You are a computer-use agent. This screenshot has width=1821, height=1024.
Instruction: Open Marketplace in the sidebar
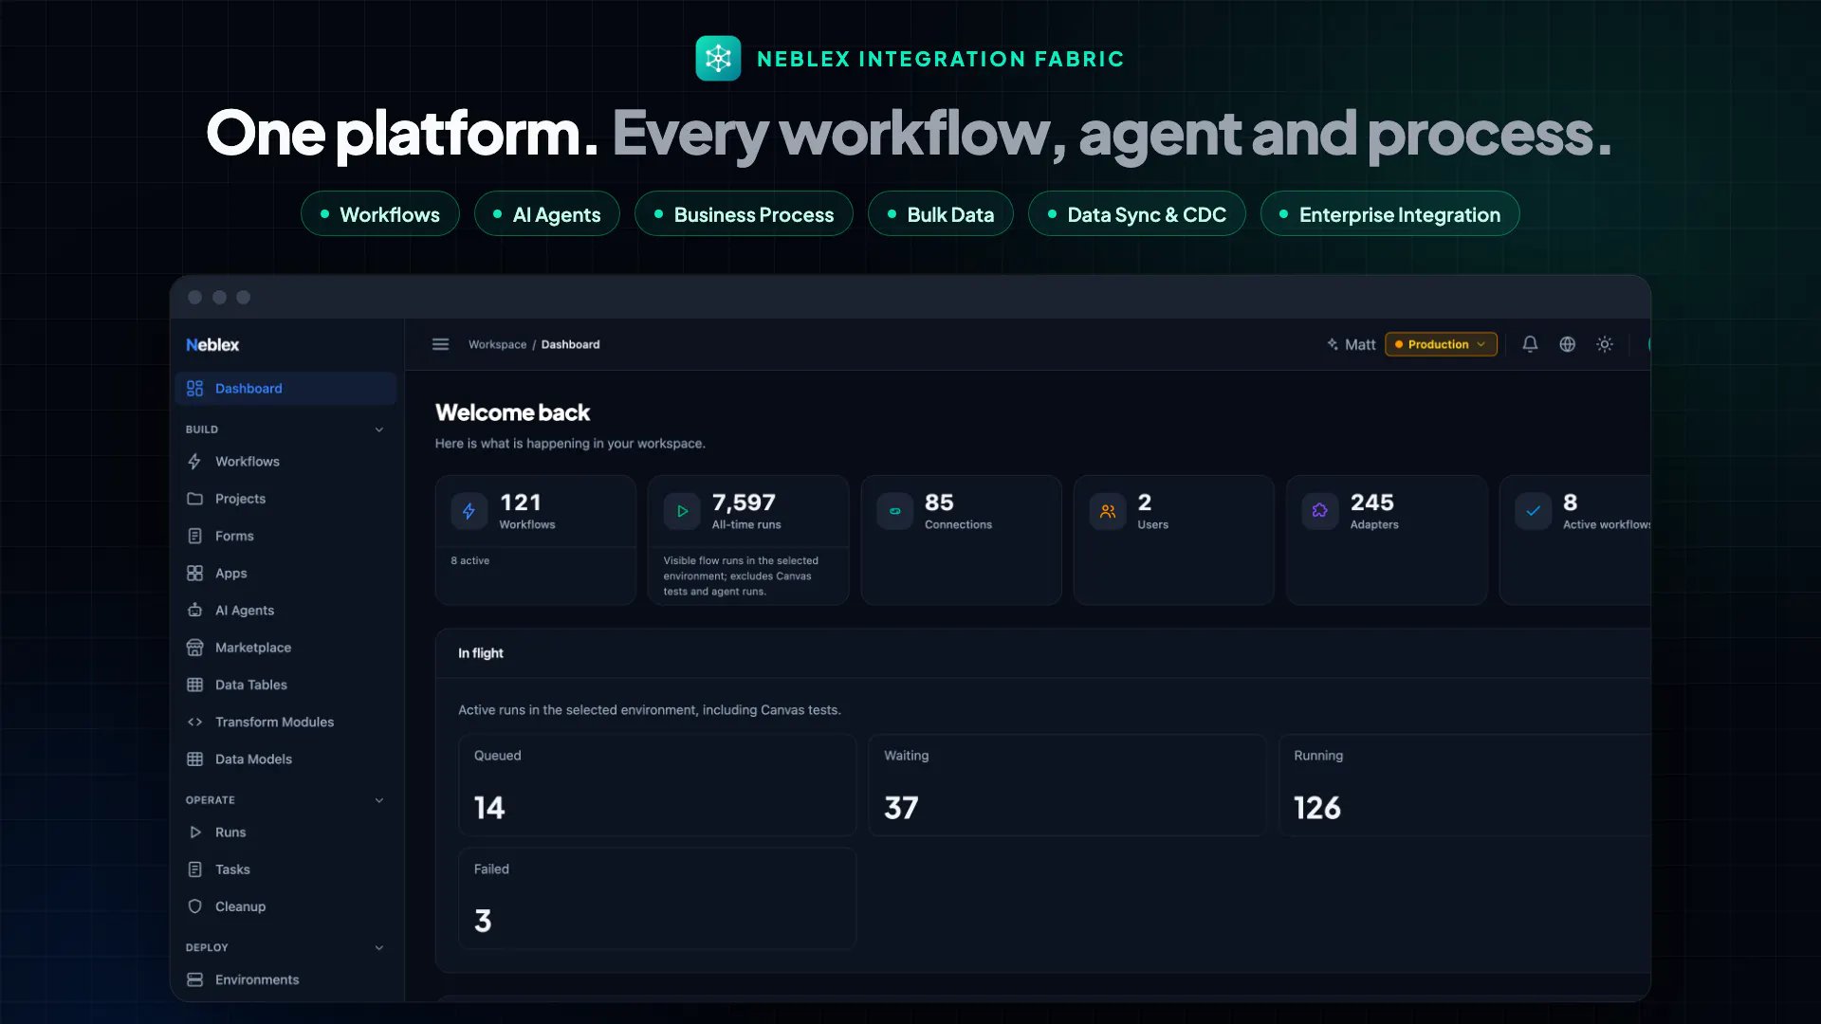[x=285, y=648]
